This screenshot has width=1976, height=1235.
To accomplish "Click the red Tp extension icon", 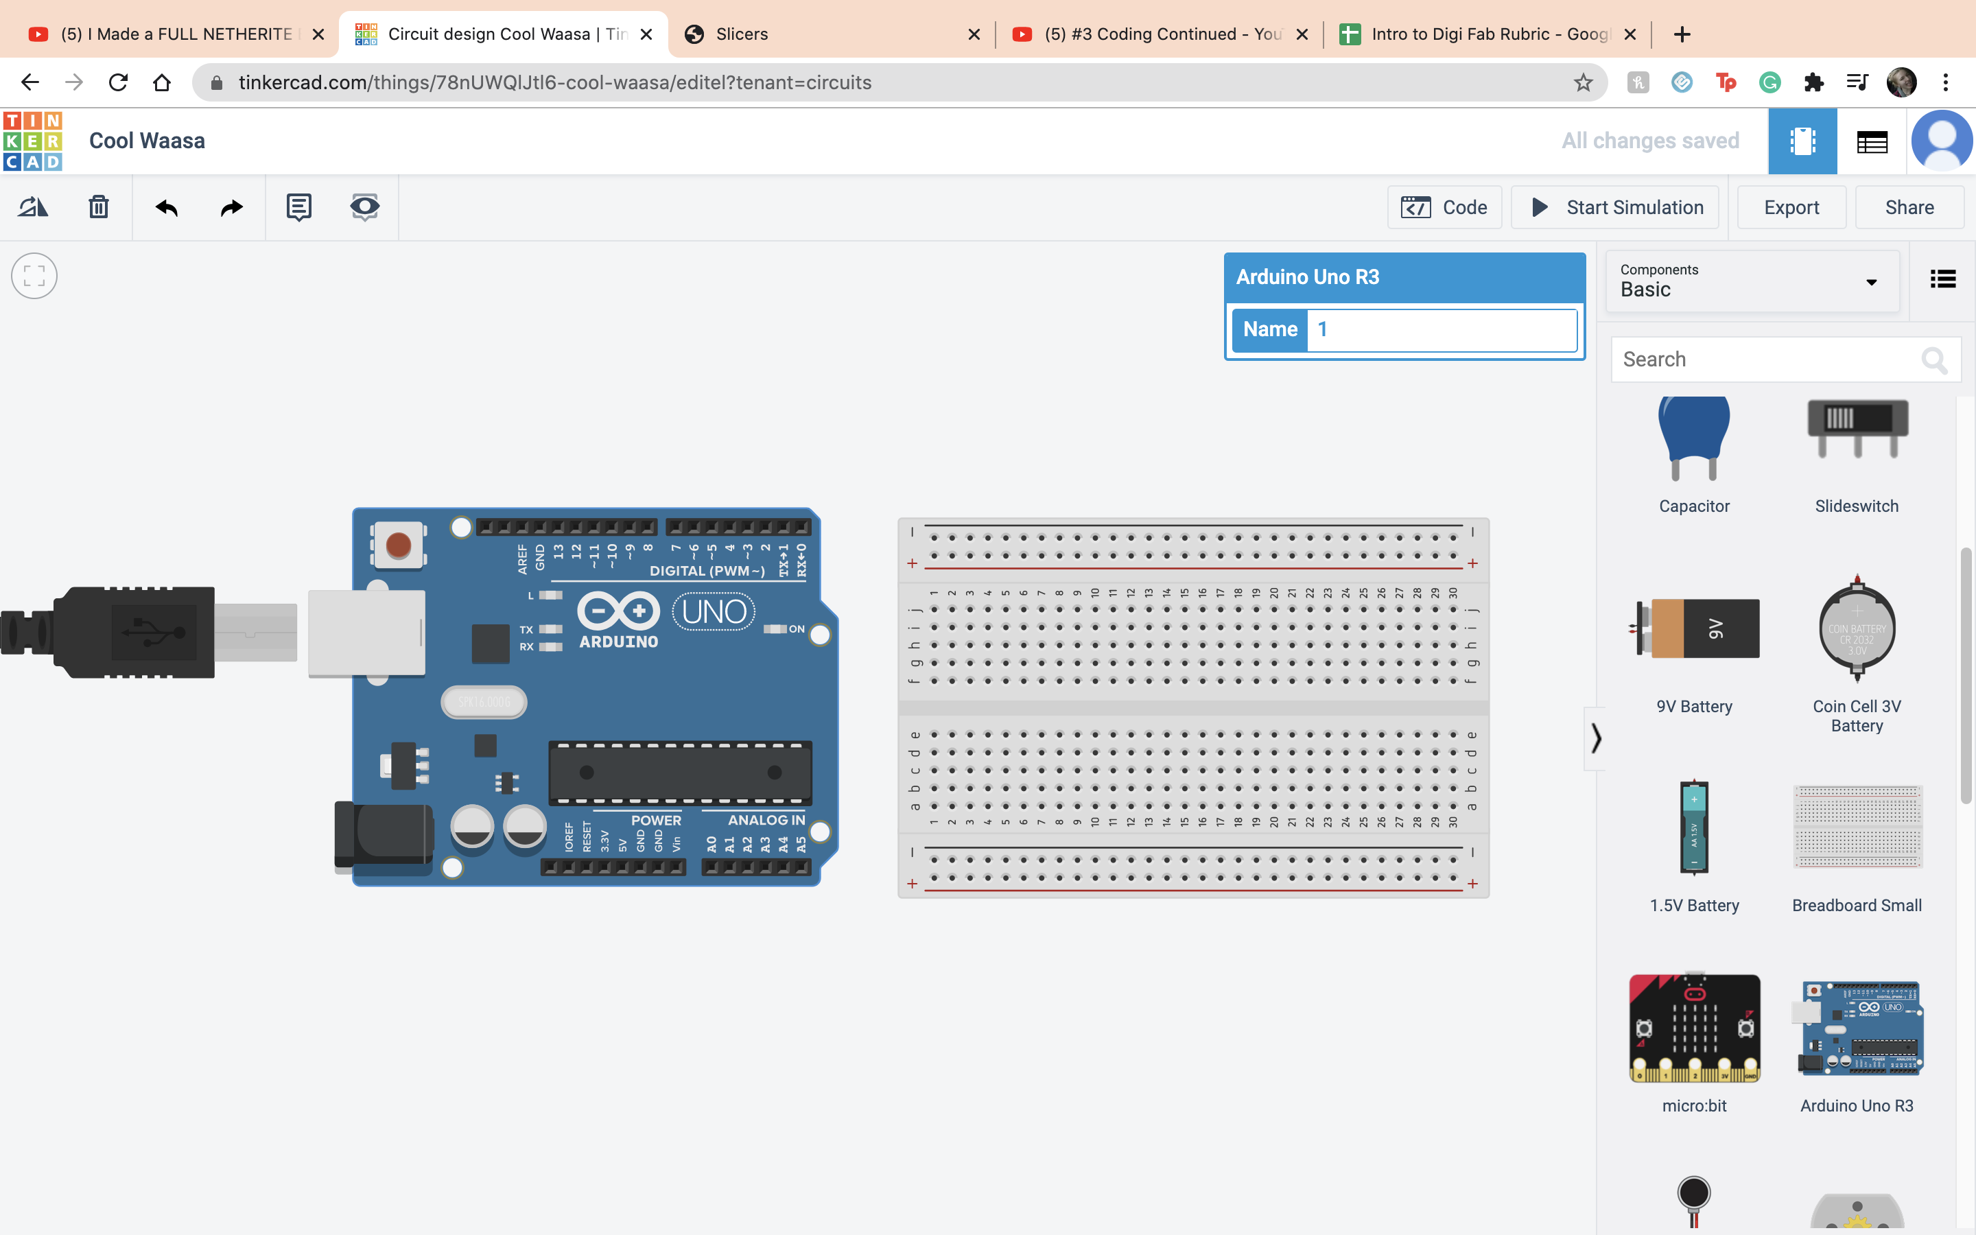I will (x=1726, y=82).
